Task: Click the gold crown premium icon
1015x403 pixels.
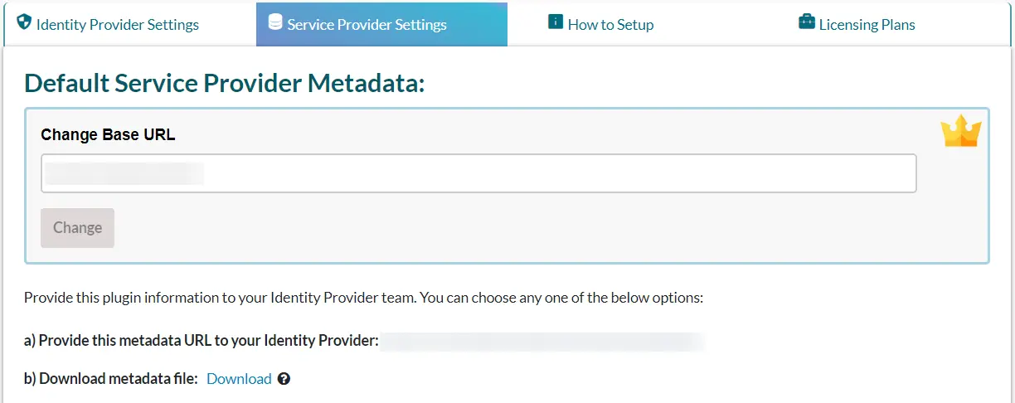Action: click(x=960, y=132)
